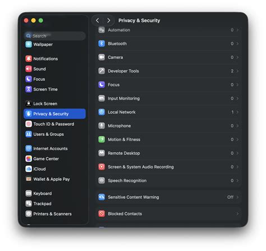Click the Sound speaker icon in sidebar
The image size is (266, 251).
click(29, 69)
